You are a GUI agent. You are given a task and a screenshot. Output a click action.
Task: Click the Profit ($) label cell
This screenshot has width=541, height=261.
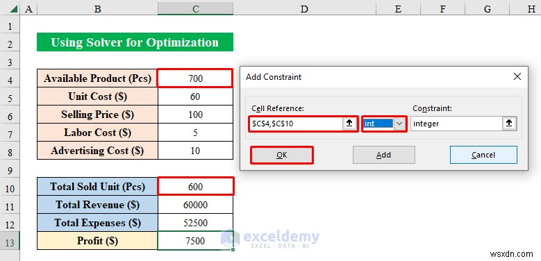click(98, 241)
